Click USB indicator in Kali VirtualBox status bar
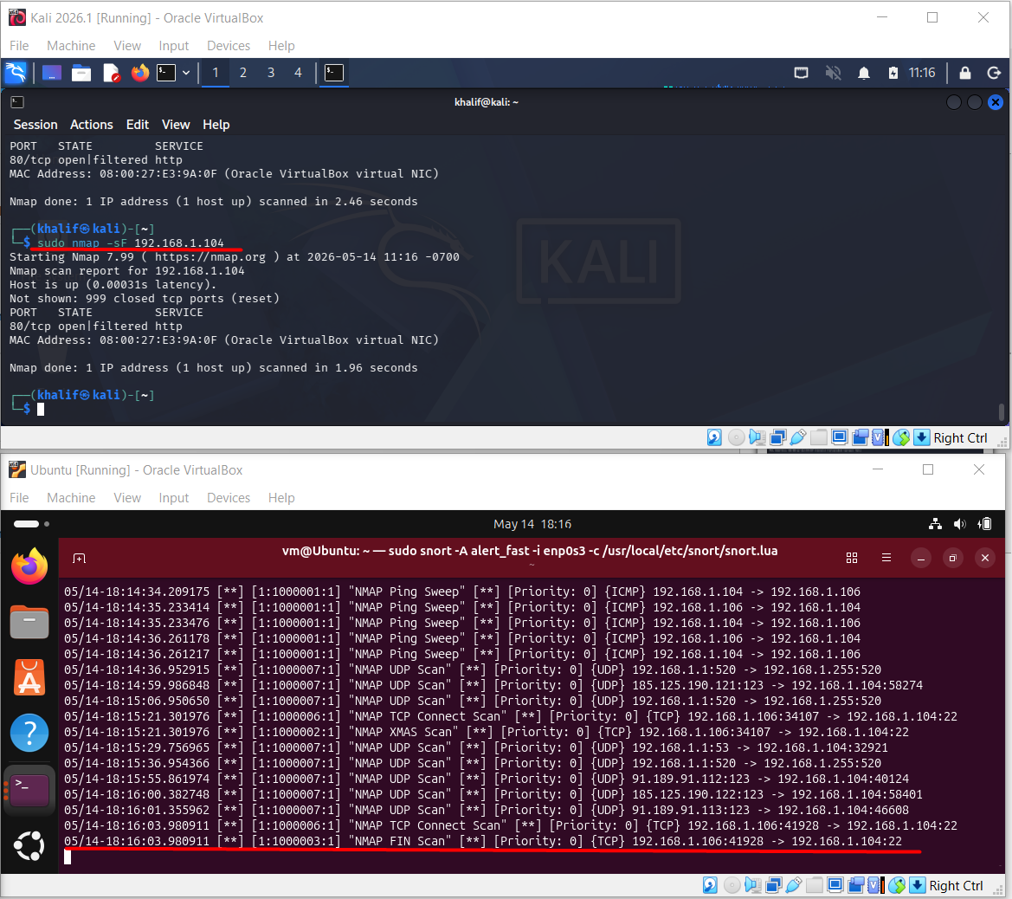The height and width of the screenshot is (899, 1012). coord(798,437)
